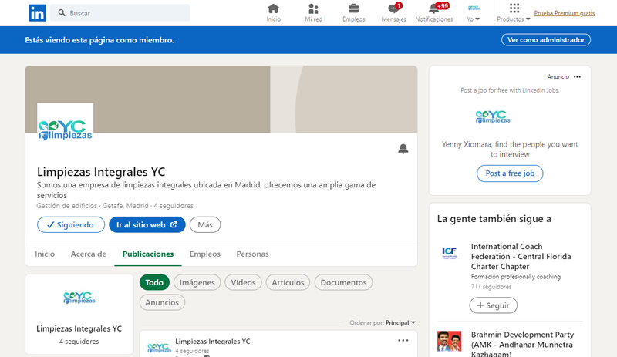Click Ver como administrador button
Image resolution: width=617 pixels, height=357 pixels.
pyautogui.click(x=546, y=40)
